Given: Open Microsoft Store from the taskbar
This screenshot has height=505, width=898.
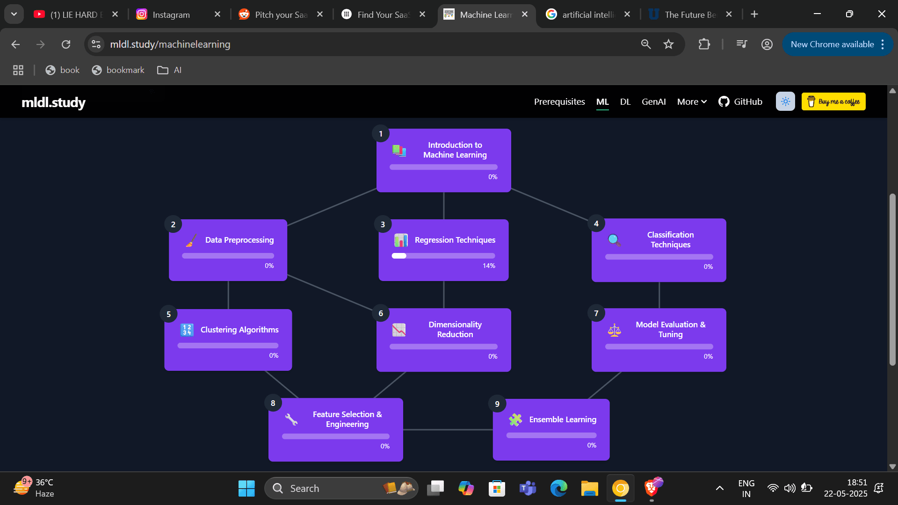Looking at the screenshot, I should (x=497, y=489).
